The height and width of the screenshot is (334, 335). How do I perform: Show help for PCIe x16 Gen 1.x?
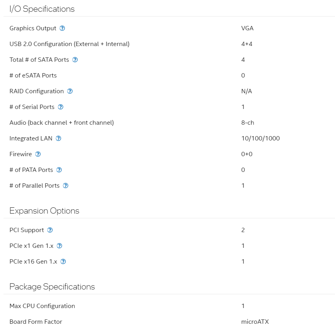coord(63,262)
